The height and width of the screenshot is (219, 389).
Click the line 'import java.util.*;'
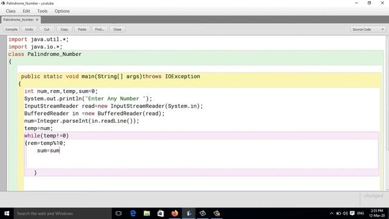tap(38, 40)
